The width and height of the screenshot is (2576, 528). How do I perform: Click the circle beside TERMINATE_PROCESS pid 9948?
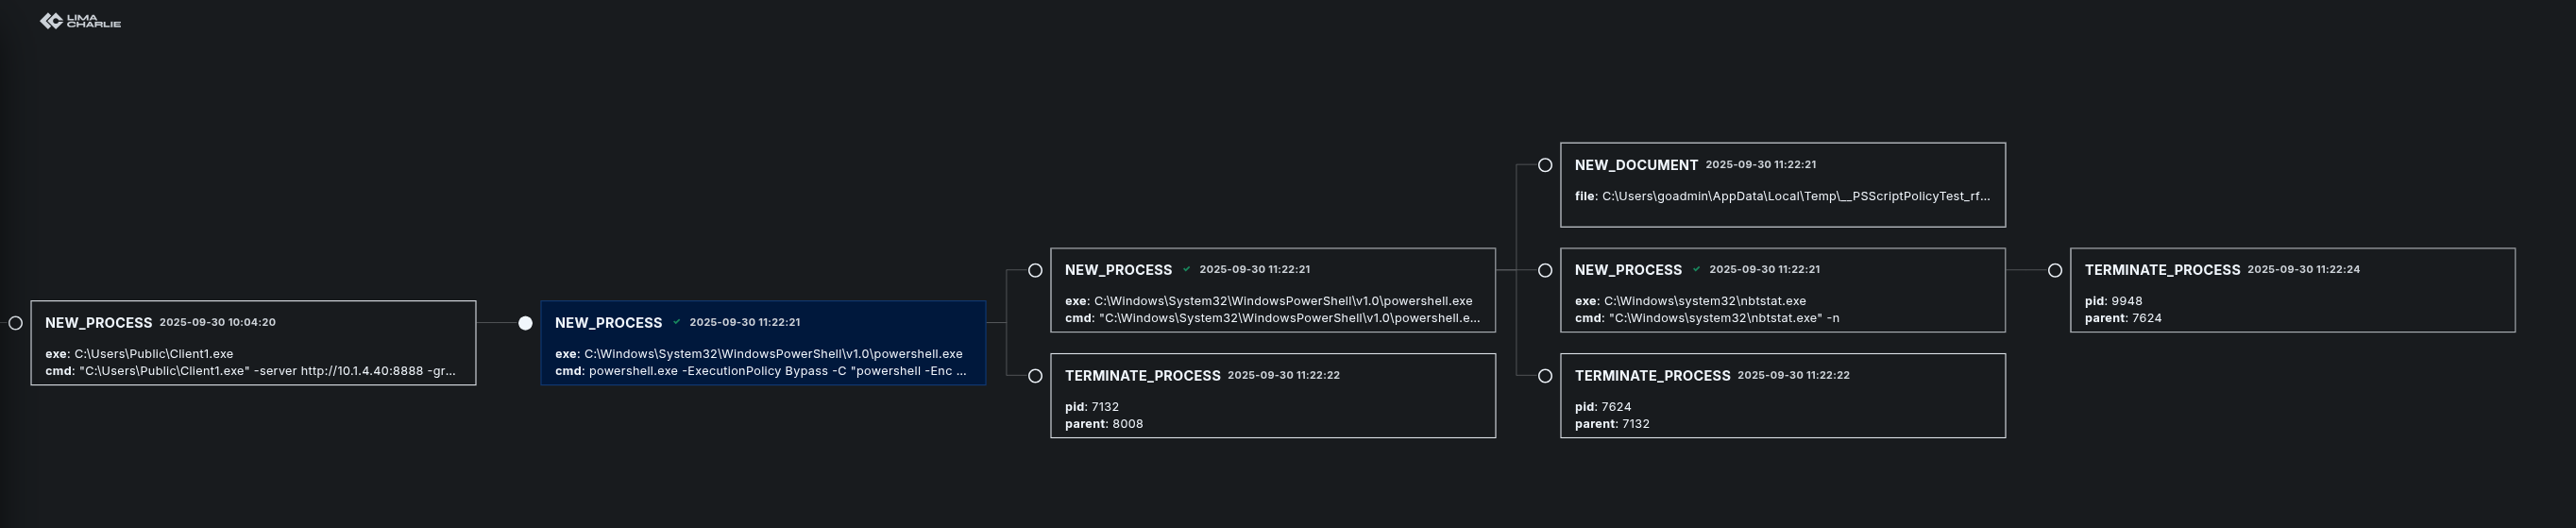click(2055, 270)
